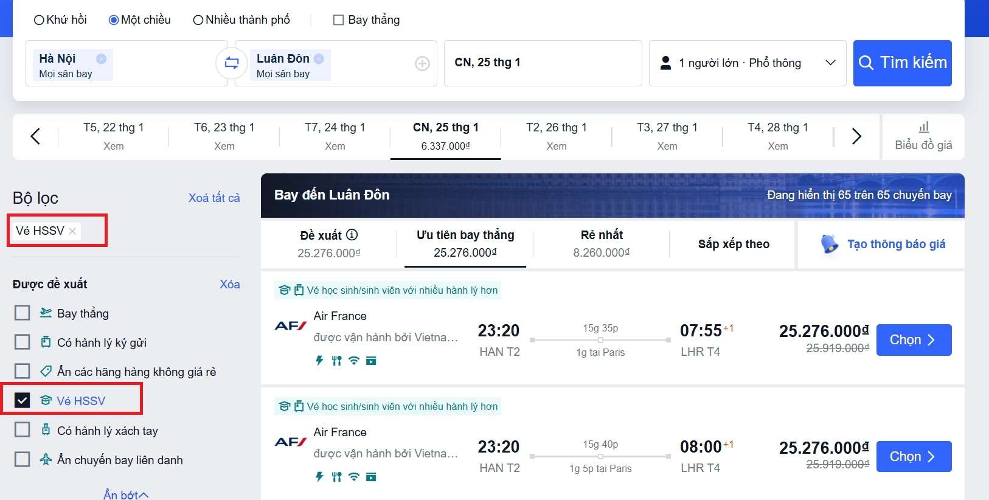Open the Sắp xếp theo sort menu
This screenshot has width=989, height=500.
tap(734, 244)
